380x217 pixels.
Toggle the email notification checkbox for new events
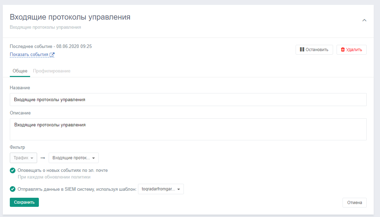pos(13,170)
